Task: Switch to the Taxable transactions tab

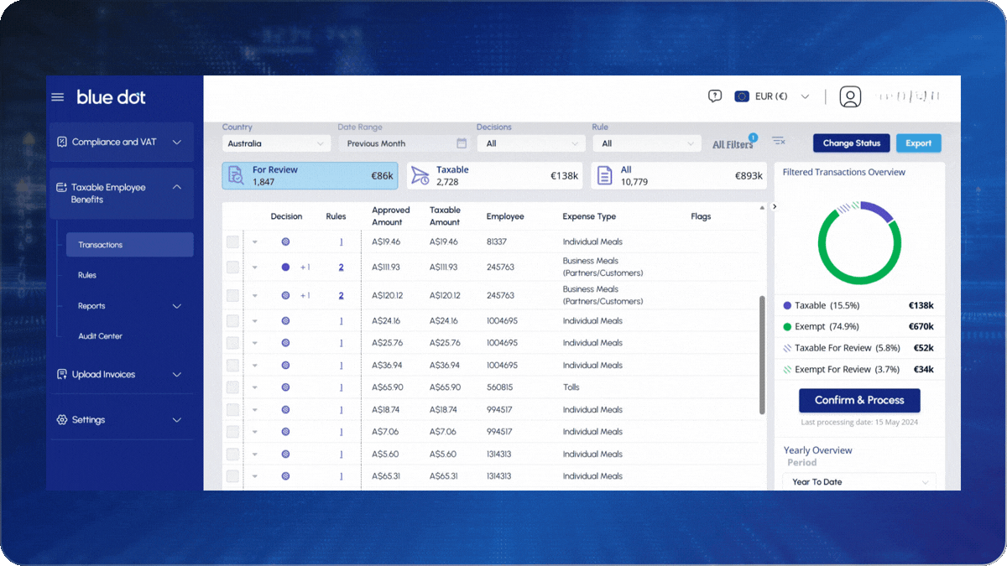Action: pos(494,175)
